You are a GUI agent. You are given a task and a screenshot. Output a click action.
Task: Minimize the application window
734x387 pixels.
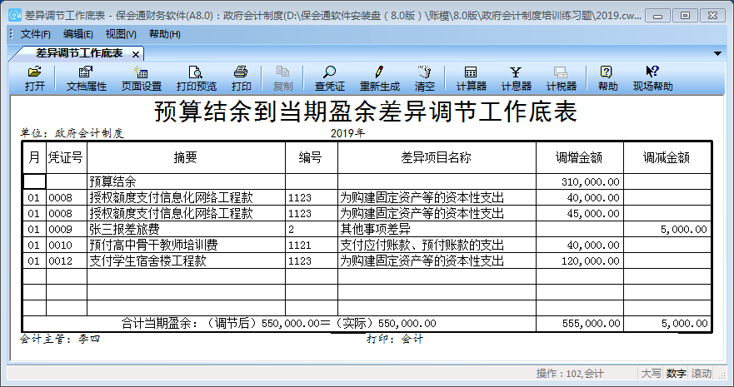point(657,16)
